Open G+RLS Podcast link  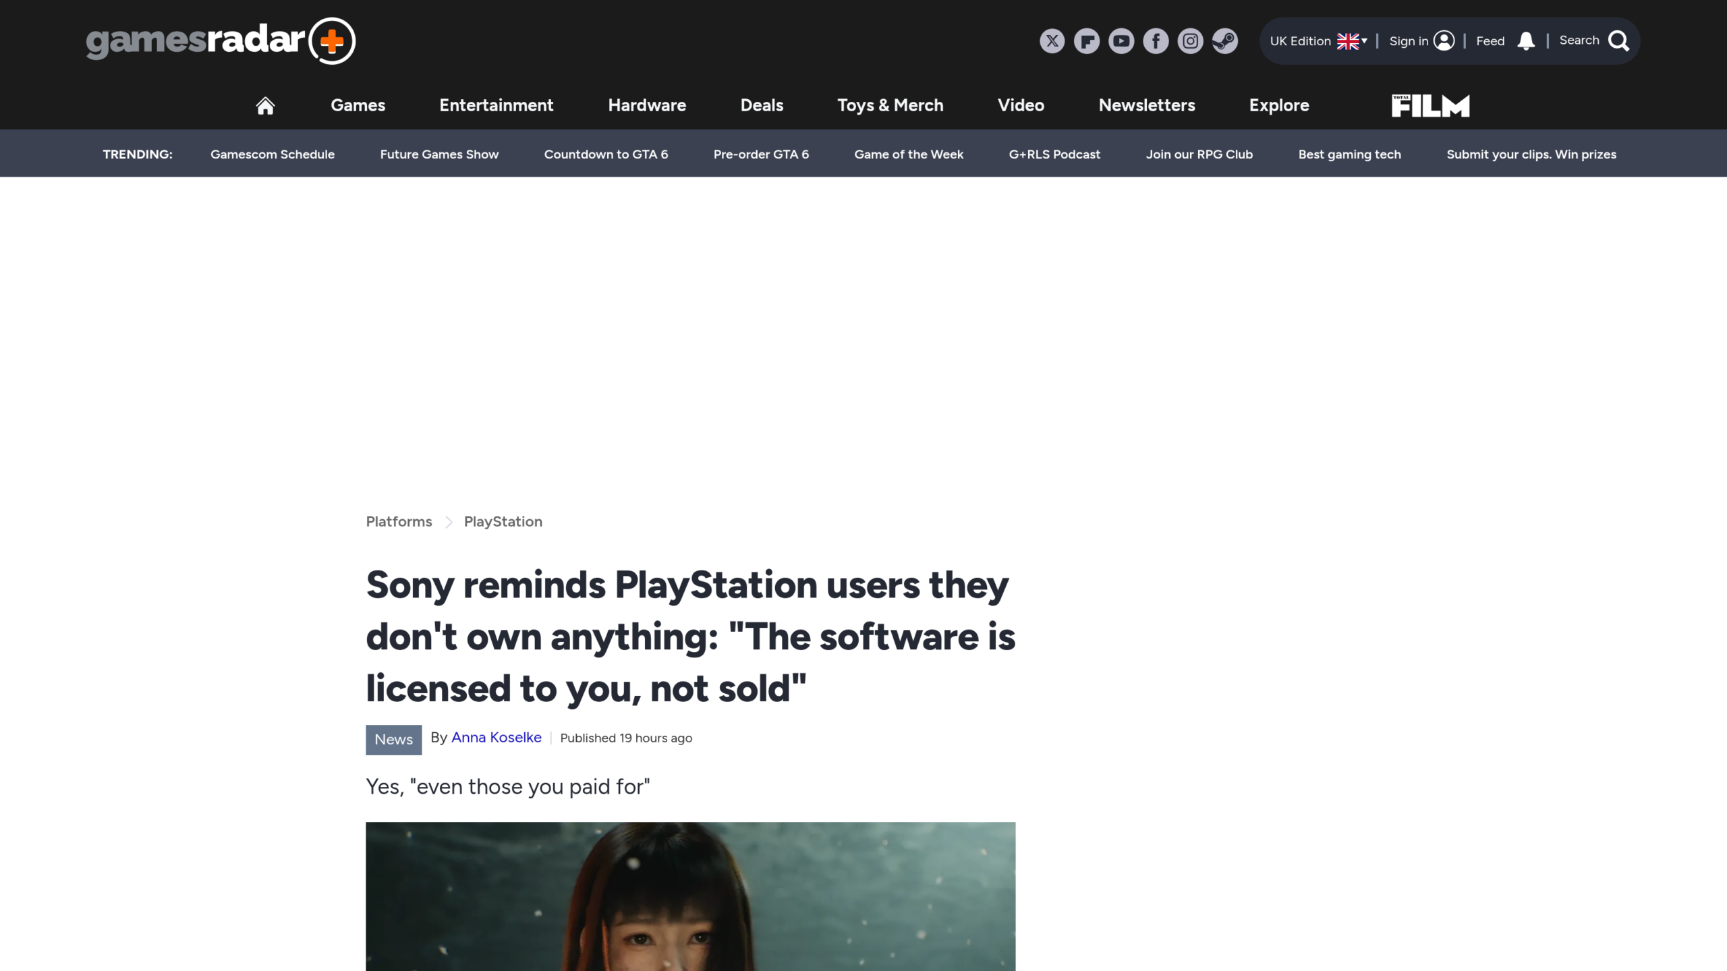1054,154
